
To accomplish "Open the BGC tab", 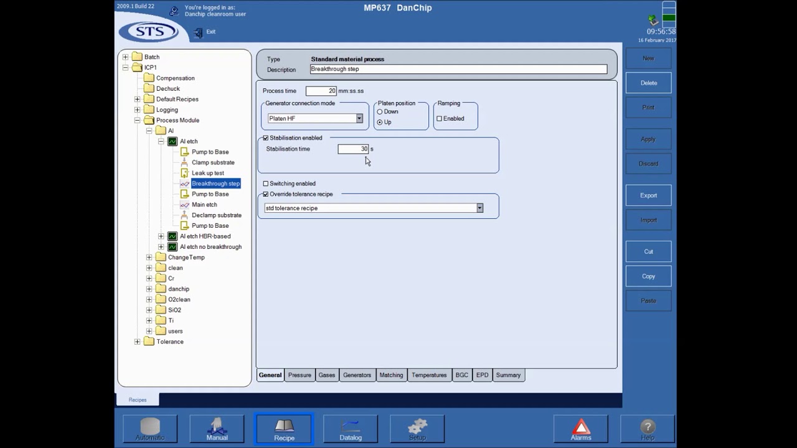I will (461, 375).
